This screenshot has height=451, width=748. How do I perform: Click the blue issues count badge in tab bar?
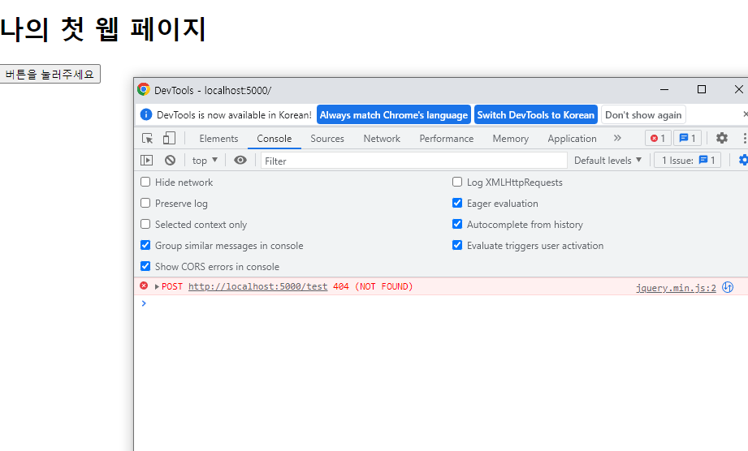[x=687, y=138]
